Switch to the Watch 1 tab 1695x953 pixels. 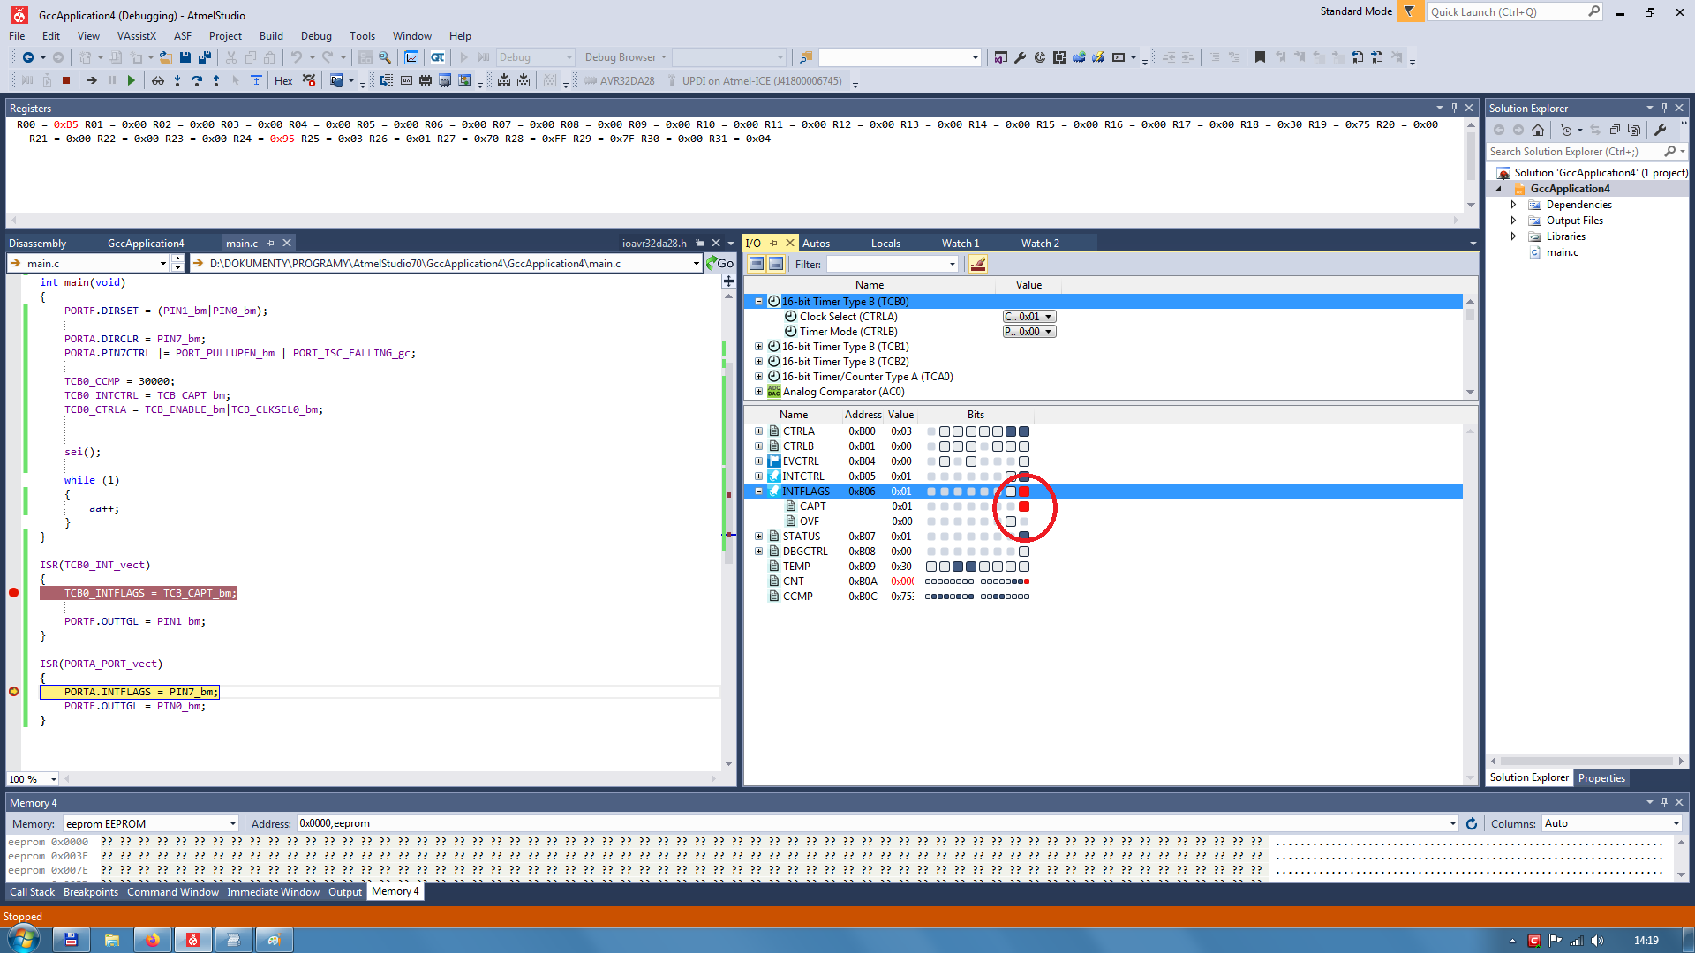click(960, 244)
